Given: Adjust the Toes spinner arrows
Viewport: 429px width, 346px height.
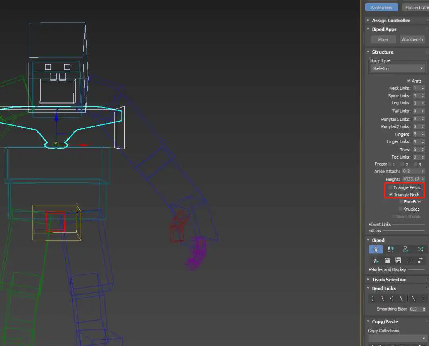Looking at the screenshot, I should (423, 149).
